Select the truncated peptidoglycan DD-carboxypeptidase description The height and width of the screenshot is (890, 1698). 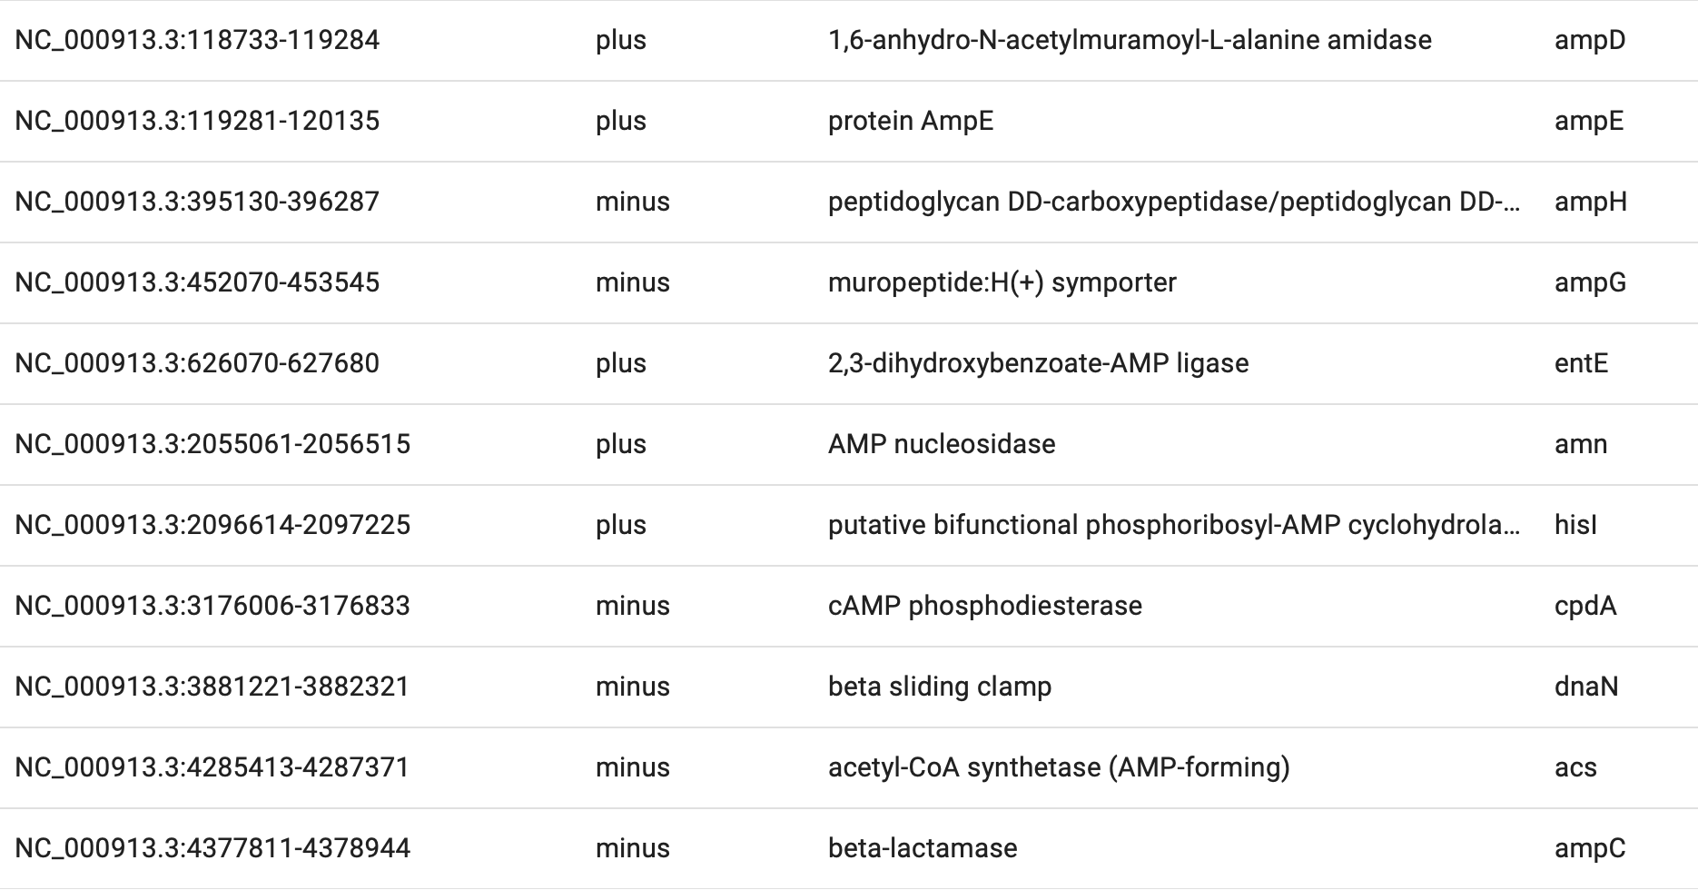click(x=1173, y=202)
